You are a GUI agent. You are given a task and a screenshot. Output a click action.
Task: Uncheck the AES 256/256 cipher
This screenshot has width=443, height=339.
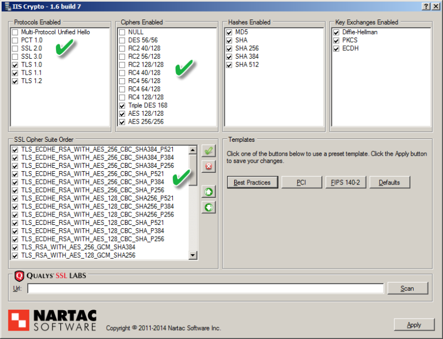click(x=122, y=122)
